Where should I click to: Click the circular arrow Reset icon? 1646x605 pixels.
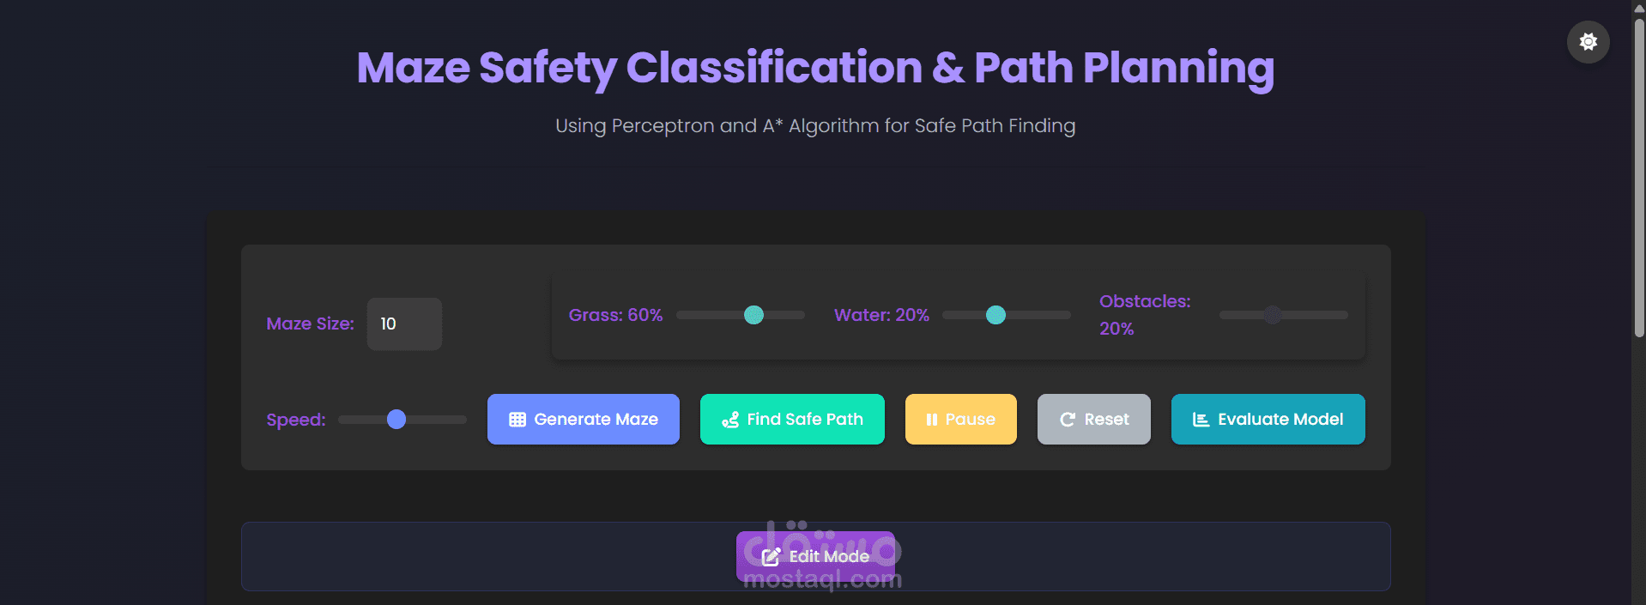[x=1067, y=420]
